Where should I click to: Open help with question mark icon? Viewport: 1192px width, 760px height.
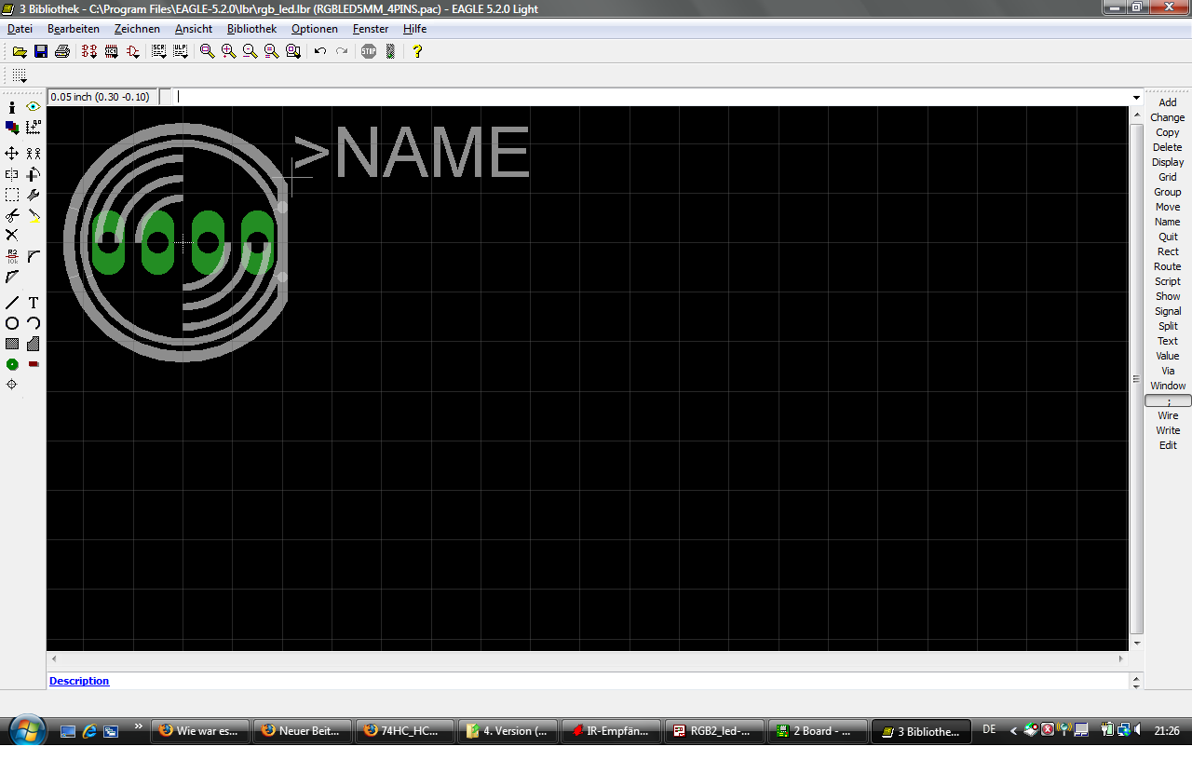[417, 51]
